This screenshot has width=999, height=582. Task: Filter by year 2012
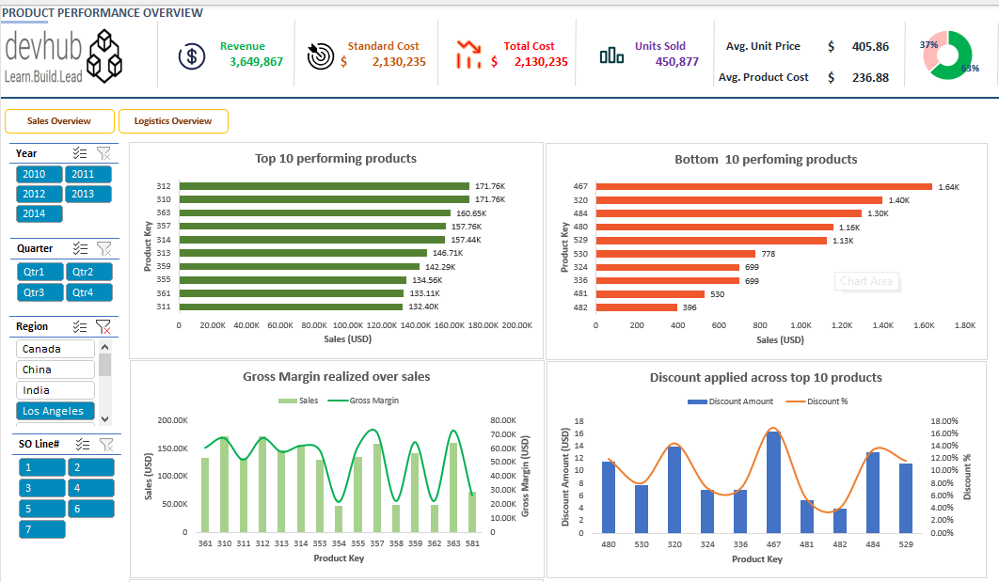[39, 194]
